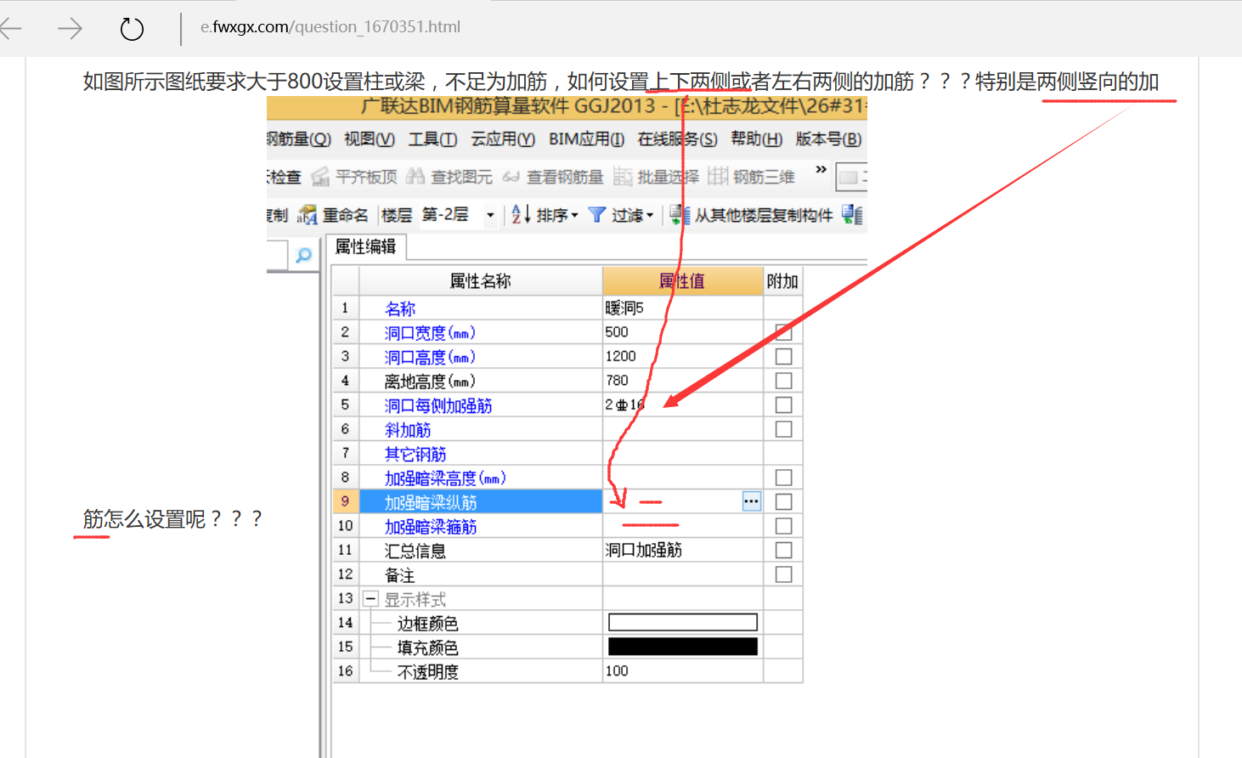
Task: Click 从其他楼层复制构件 copy icon
Action: (679, 215)
